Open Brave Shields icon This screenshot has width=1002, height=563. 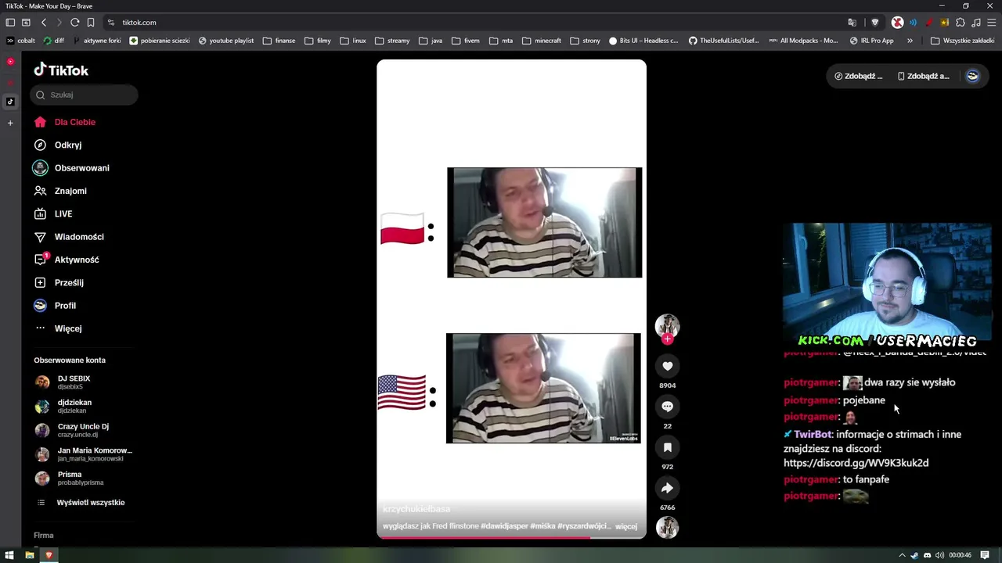click(875, 23)
